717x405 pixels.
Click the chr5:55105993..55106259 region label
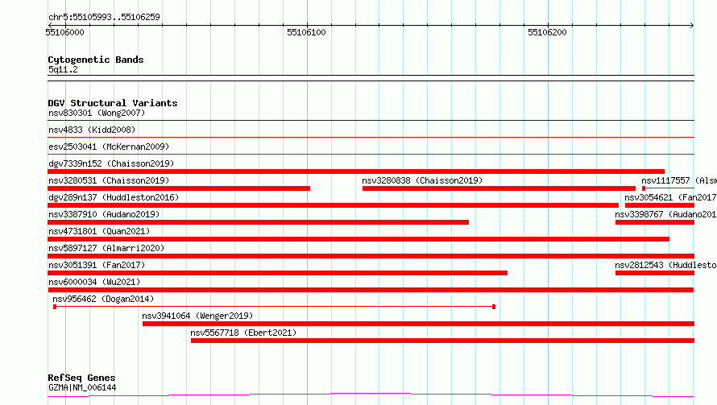tap(104, 17)
